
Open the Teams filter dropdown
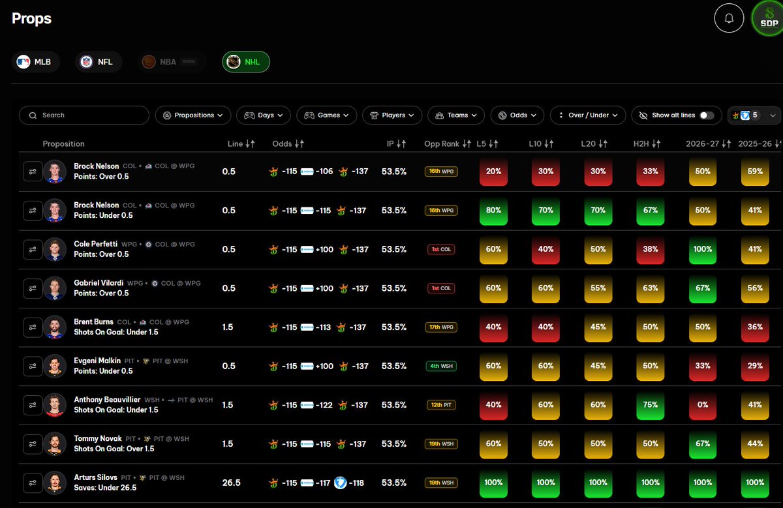tap(456, 115)
